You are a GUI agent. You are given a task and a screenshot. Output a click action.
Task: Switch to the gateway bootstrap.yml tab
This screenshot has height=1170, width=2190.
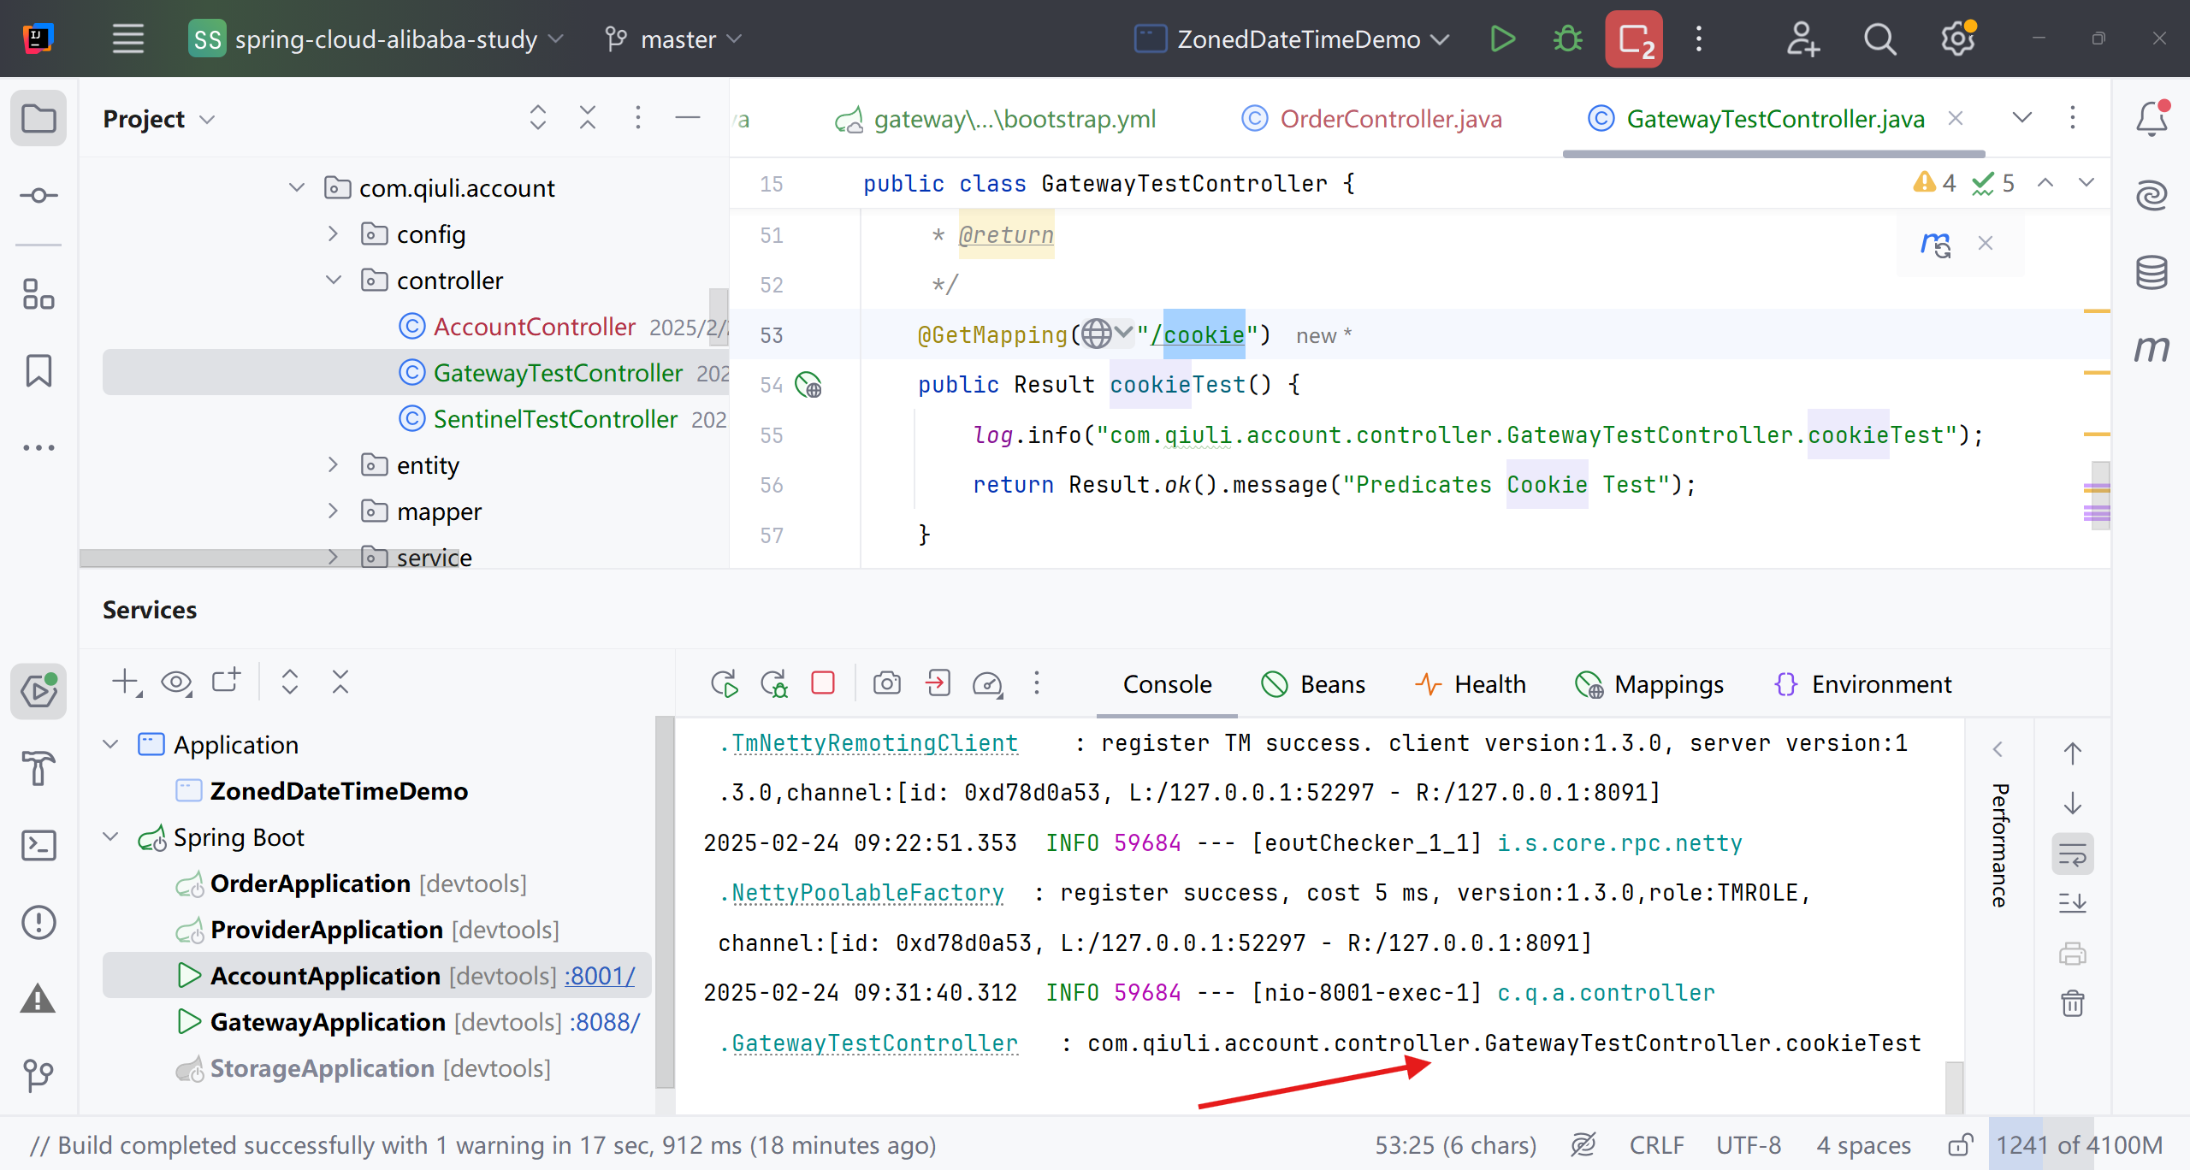coord(996,118)
